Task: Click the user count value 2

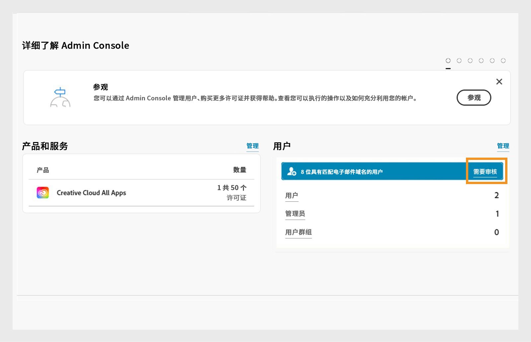Action: (496, 195)
